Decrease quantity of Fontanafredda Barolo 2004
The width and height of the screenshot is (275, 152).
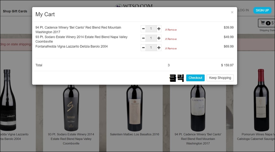(x=143, y=48)
